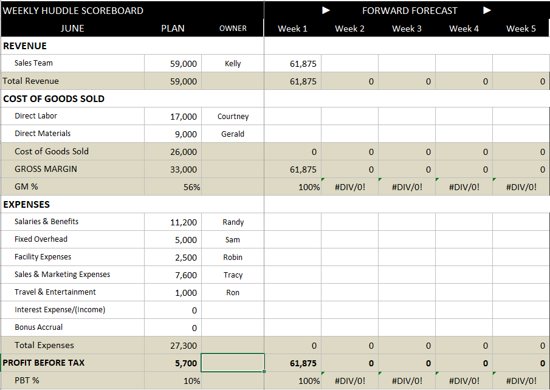The height and width of the screenshot is (390, 550).
Task: Select the Salaries & Benefits row label
Action: pyautogui.click(x=72, y=222)
